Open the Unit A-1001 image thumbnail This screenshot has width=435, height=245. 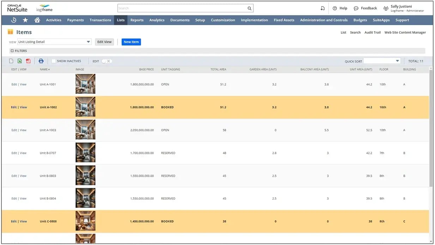85,84
